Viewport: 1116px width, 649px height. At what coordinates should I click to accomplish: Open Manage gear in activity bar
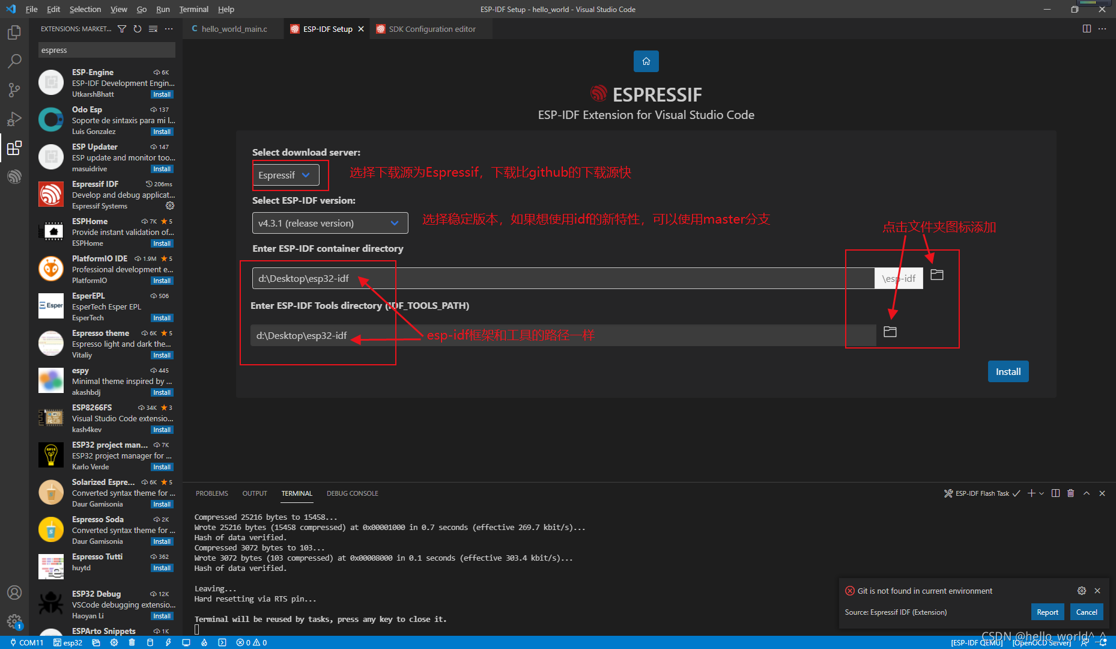click(14, 621)
